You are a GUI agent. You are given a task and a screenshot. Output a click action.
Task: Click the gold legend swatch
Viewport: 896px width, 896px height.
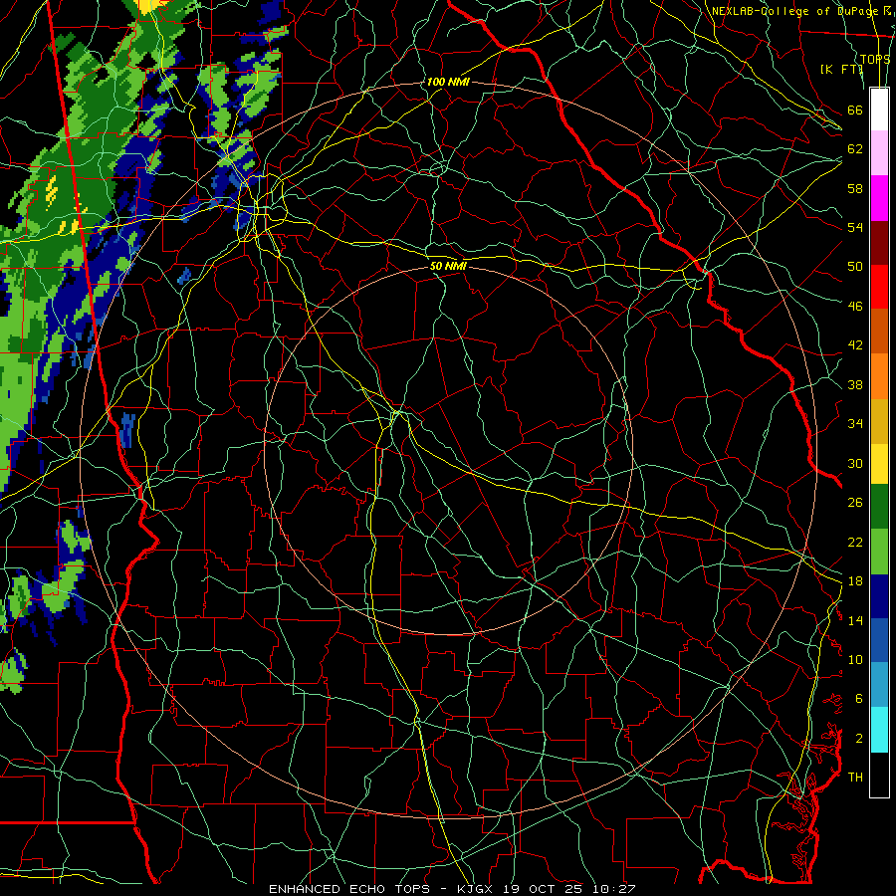click(879, 420)
